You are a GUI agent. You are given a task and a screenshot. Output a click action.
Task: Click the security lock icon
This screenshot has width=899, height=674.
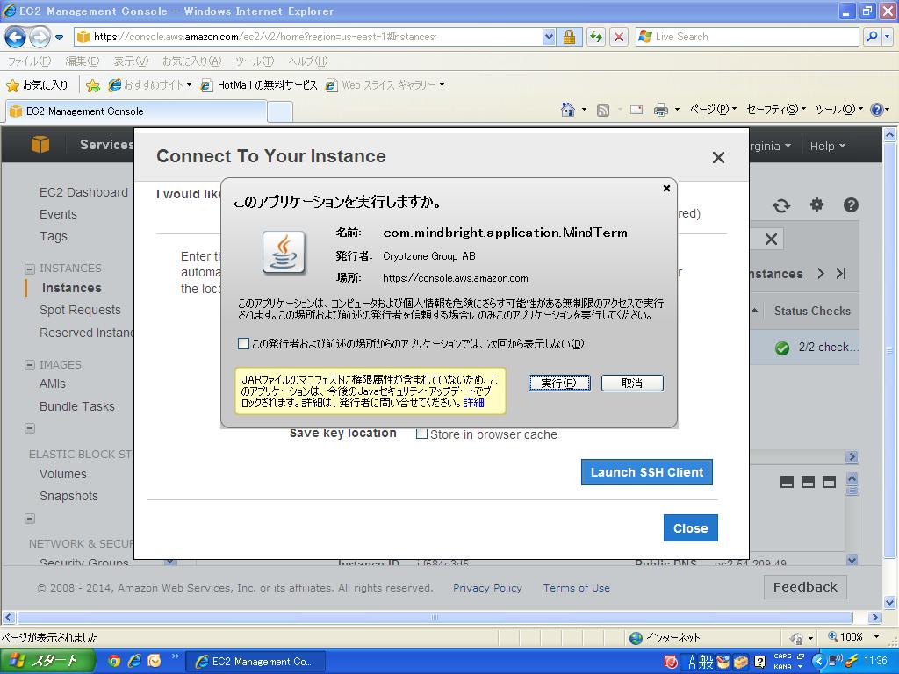click(569, 37)
